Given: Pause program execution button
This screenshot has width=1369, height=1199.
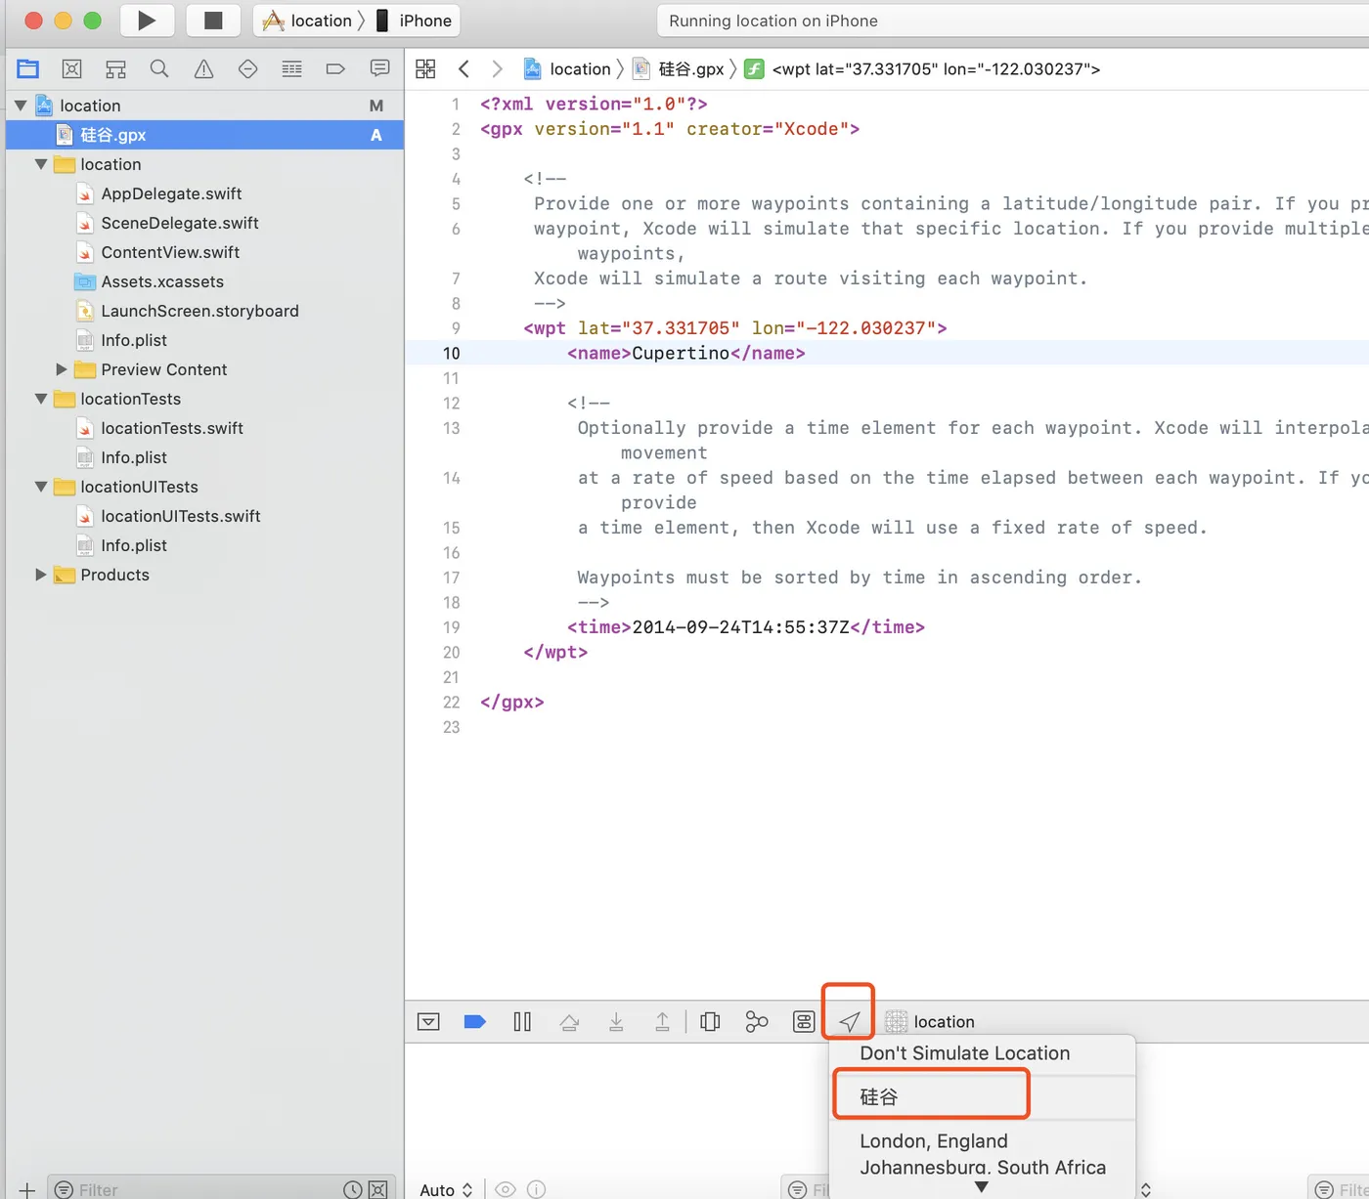Looking at the screenshot, I should click(522, 1022).
